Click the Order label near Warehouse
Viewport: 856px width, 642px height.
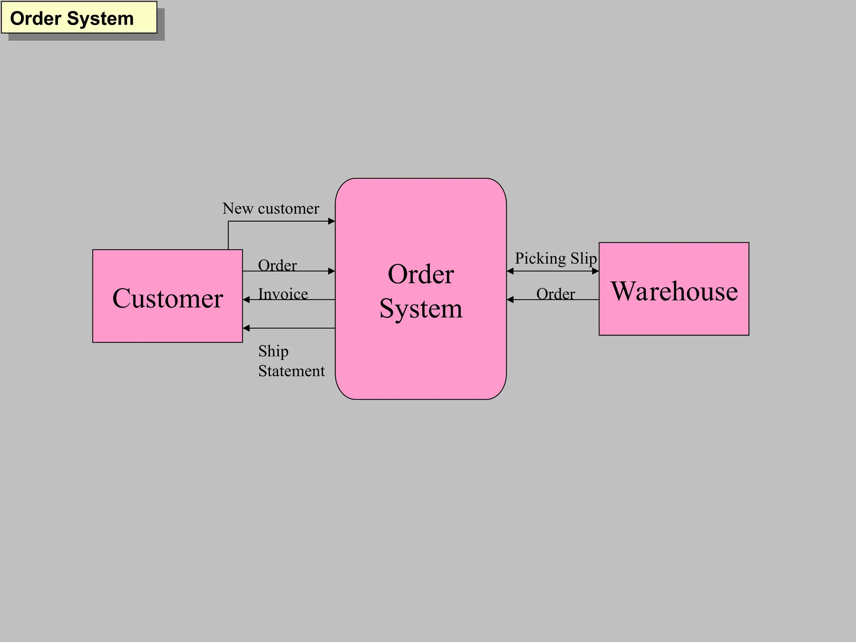(555, 294)
